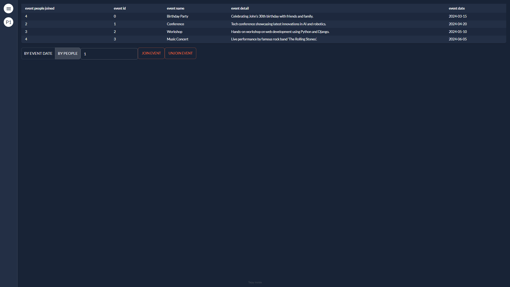This screenshot has height=287, width=510.
Task: Click event id 0 cell
Action: 114,16
